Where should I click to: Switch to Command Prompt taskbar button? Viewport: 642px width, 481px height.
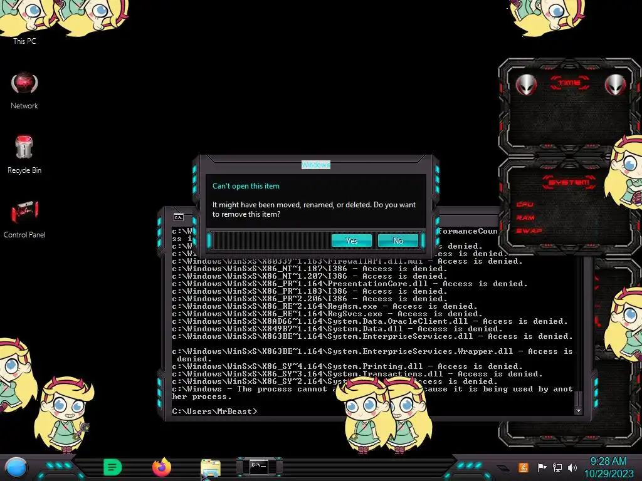tap(259, 467)
